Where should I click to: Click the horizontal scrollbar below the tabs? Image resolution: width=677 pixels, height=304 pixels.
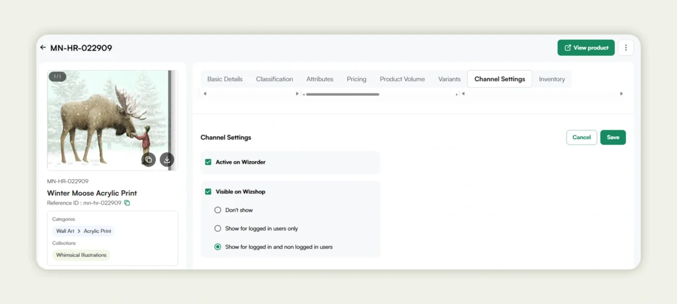coord(341,94)
